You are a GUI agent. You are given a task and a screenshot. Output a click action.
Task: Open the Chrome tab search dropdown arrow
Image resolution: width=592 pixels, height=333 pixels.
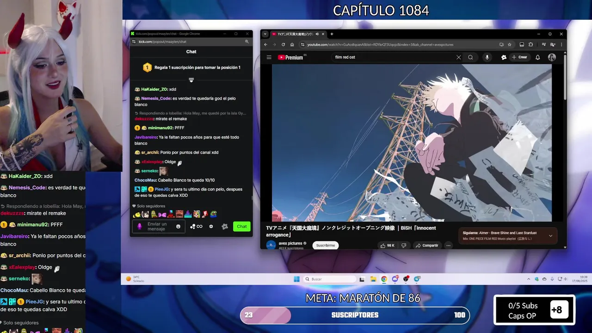coord(264,34)
